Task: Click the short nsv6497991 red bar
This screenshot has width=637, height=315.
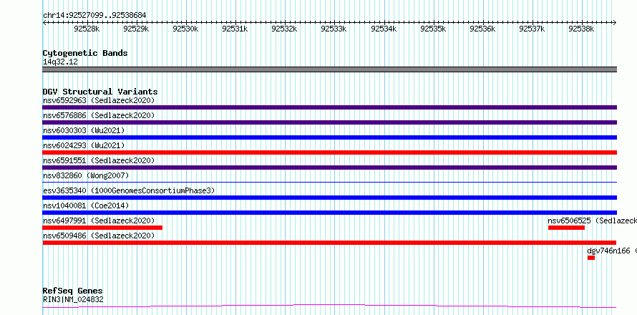Action: tap(102, 228)
